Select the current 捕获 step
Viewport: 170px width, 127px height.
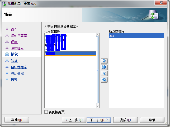(x=14, y=54)
